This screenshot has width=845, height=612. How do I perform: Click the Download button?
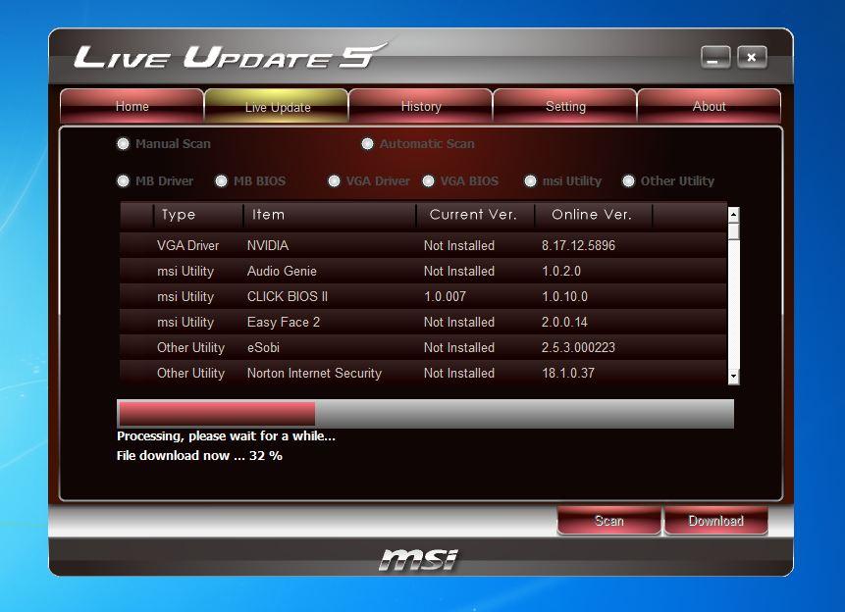[x=715, y=521]
